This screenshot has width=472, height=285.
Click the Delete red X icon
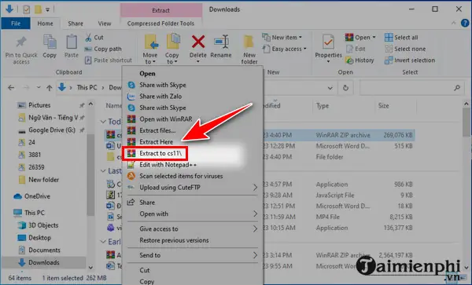[x=198, y=42]
